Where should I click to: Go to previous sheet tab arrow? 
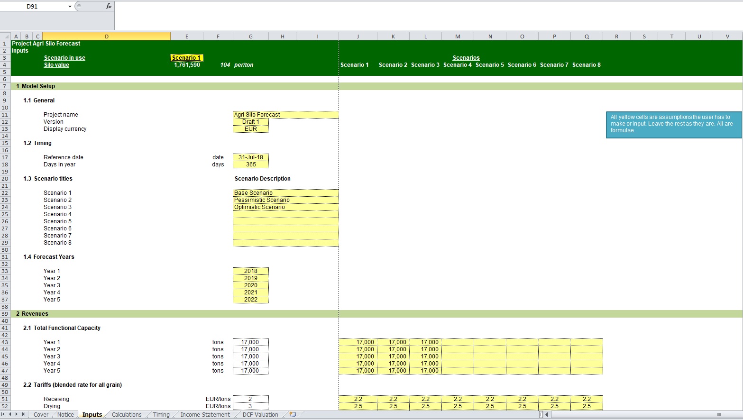(x=10, y=414)
